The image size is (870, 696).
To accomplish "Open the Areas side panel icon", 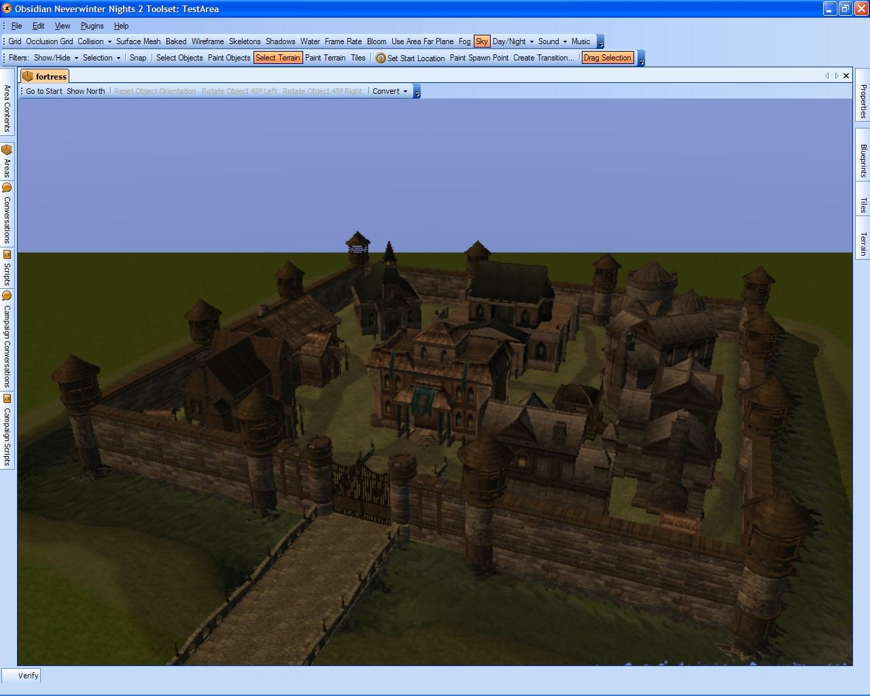I will coord(7,150).
